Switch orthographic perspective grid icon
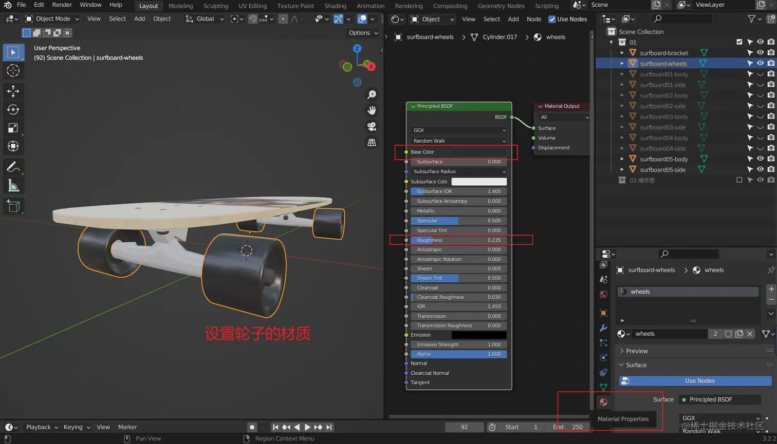777x444 pixels. pyautogui.click(x=372, y=142)
